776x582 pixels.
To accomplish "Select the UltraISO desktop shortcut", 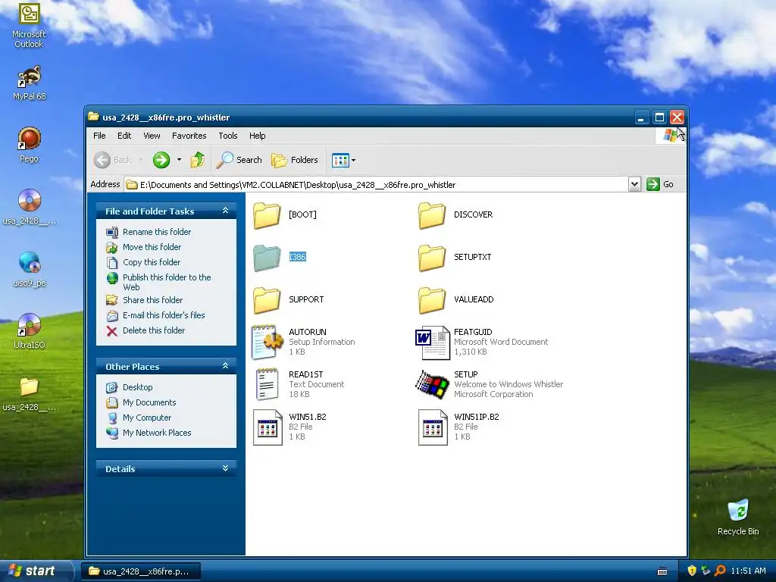I will [x=30, y=324].
